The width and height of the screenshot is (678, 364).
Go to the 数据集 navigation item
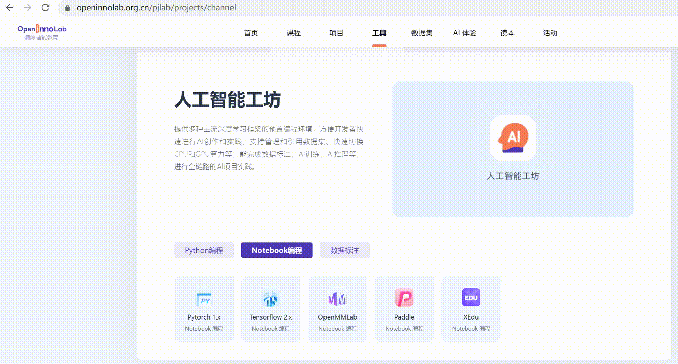(422, 33)
